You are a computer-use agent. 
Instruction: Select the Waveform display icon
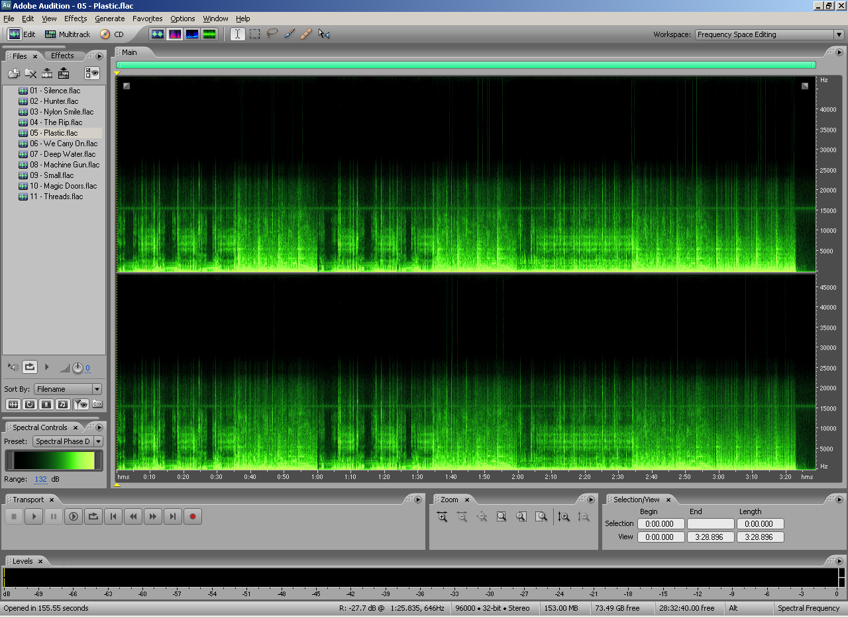tap(158, 34)
